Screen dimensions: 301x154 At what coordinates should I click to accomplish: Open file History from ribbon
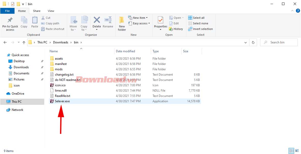(x=176, y=29)
